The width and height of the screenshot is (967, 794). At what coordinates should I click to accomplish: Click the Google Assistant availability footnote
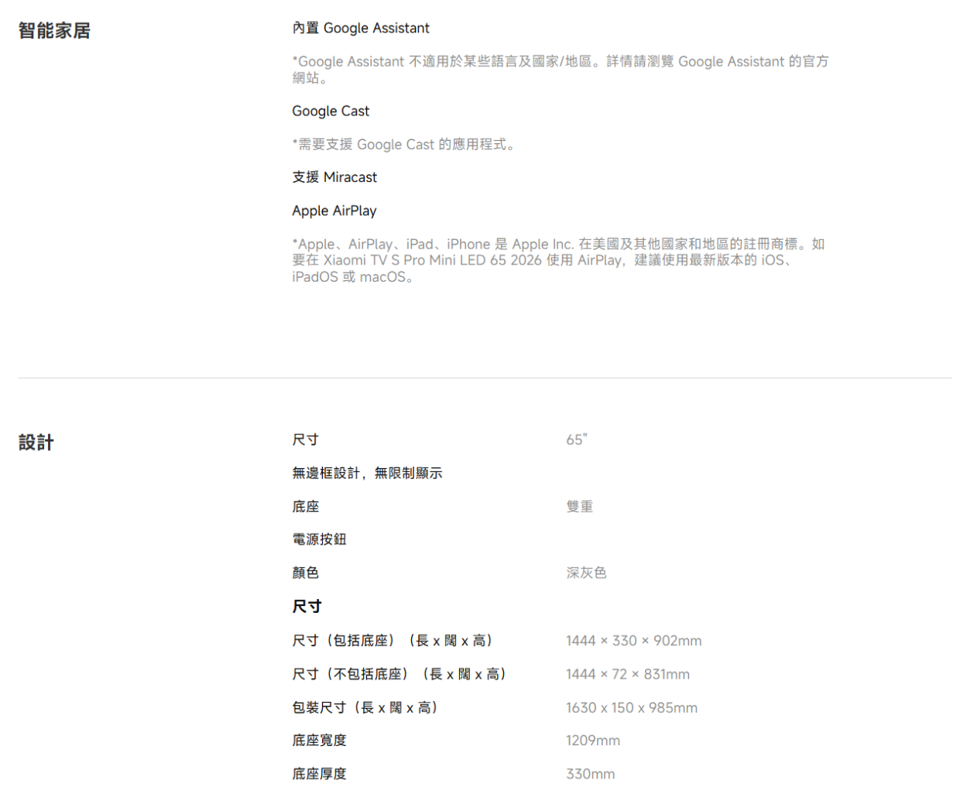(x=561, y=69)
